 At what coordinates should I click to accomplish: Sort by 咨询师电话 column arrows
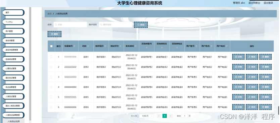click(x=177, y=48)
